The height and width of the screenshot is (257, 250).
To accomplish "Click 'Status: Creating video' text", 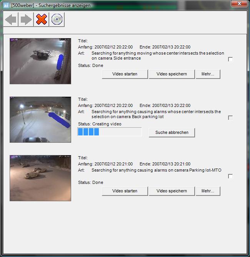I will tap(100, 124).
